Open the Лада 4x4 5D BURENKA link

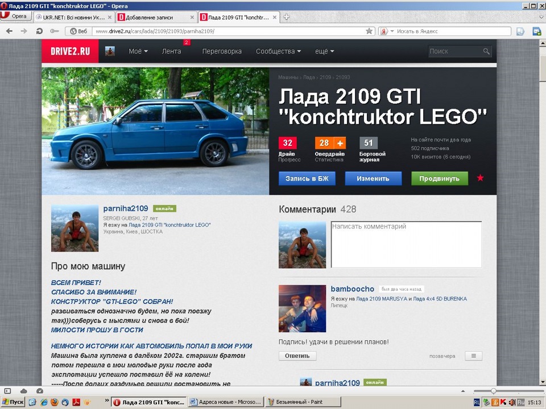point(440,299)
